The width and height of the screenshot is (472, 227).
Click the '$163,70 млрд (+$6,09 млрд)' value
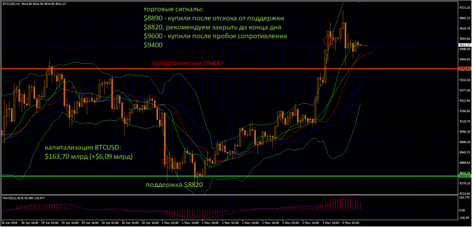pyautogui.click(x=88, y=157)
